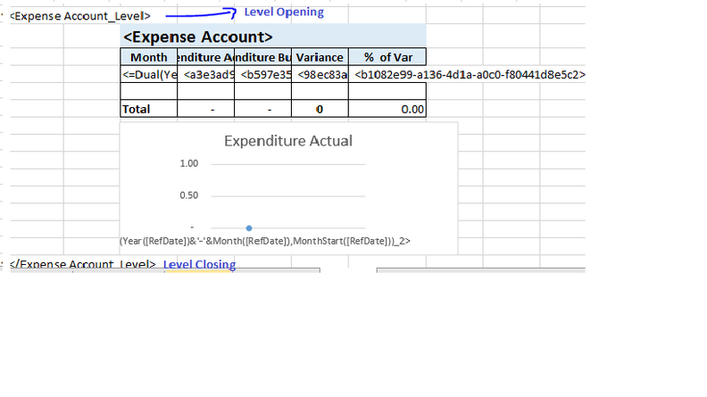Click the 1.00 axis label in chart
This screenshot has height=397, width=707.
(189, 163)
